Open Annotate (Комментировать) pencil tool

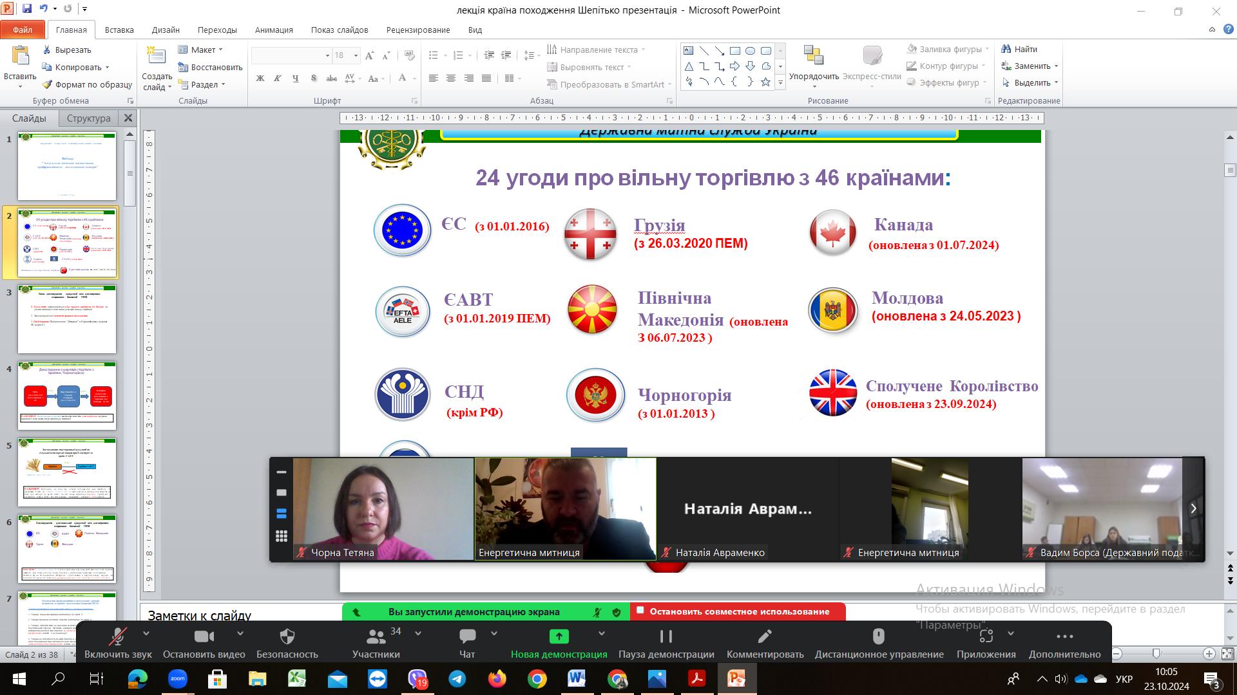[x=765, y=643]
